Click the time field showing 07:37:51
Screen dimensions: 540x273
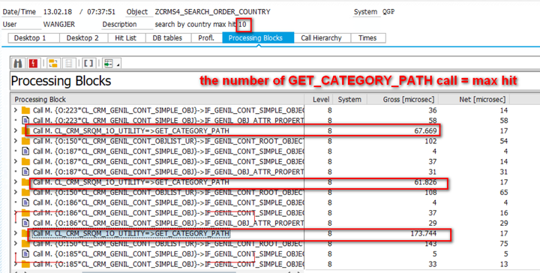[x=101, y=12]
